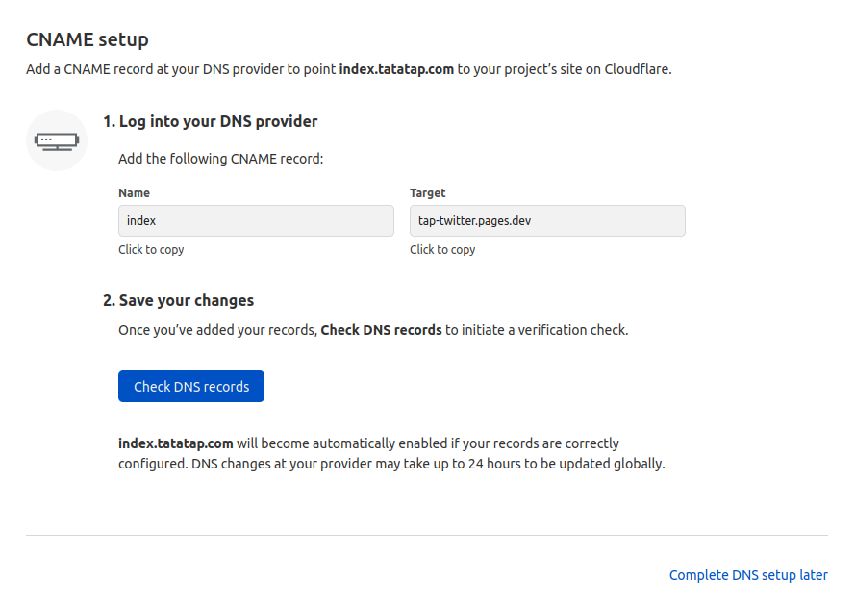The width and height of the screenshot is (855, 607).
Task: Copy the Name field value index
Action: 256,221
